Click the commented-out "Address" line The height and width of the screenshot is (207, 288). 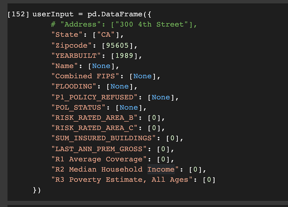click(x=124, y=25)
